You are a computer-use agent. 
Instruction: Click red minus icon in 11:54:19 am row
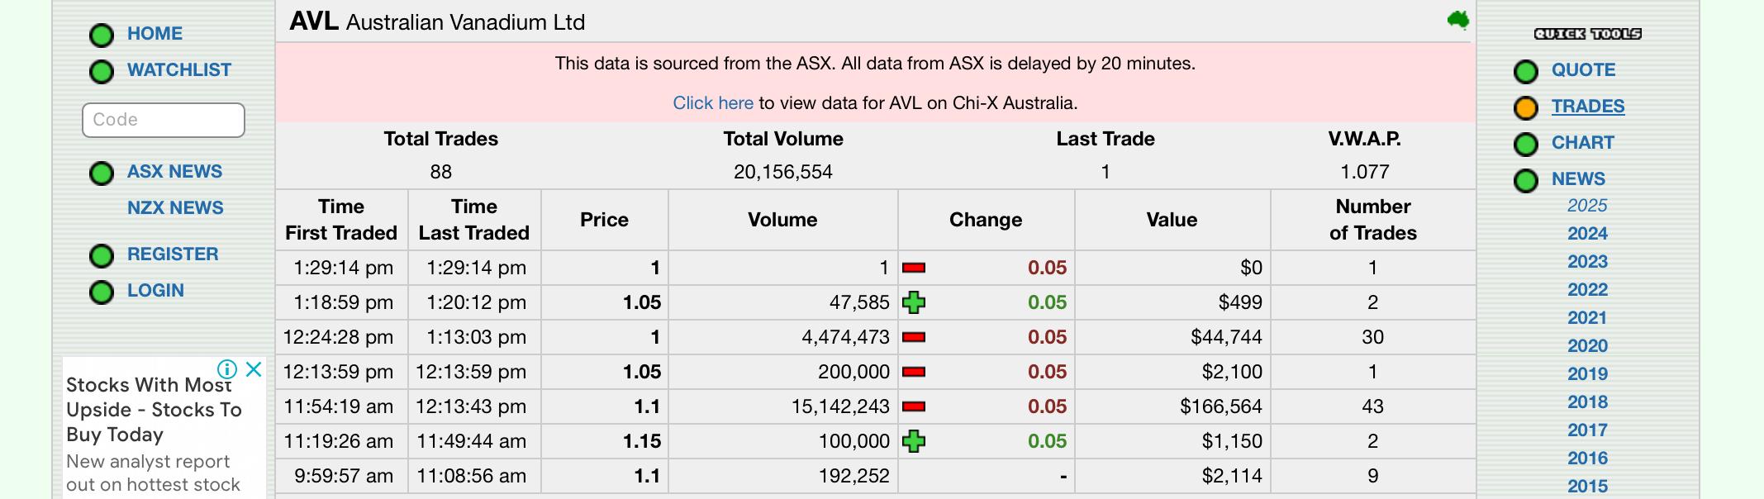(x=914, y=406)
